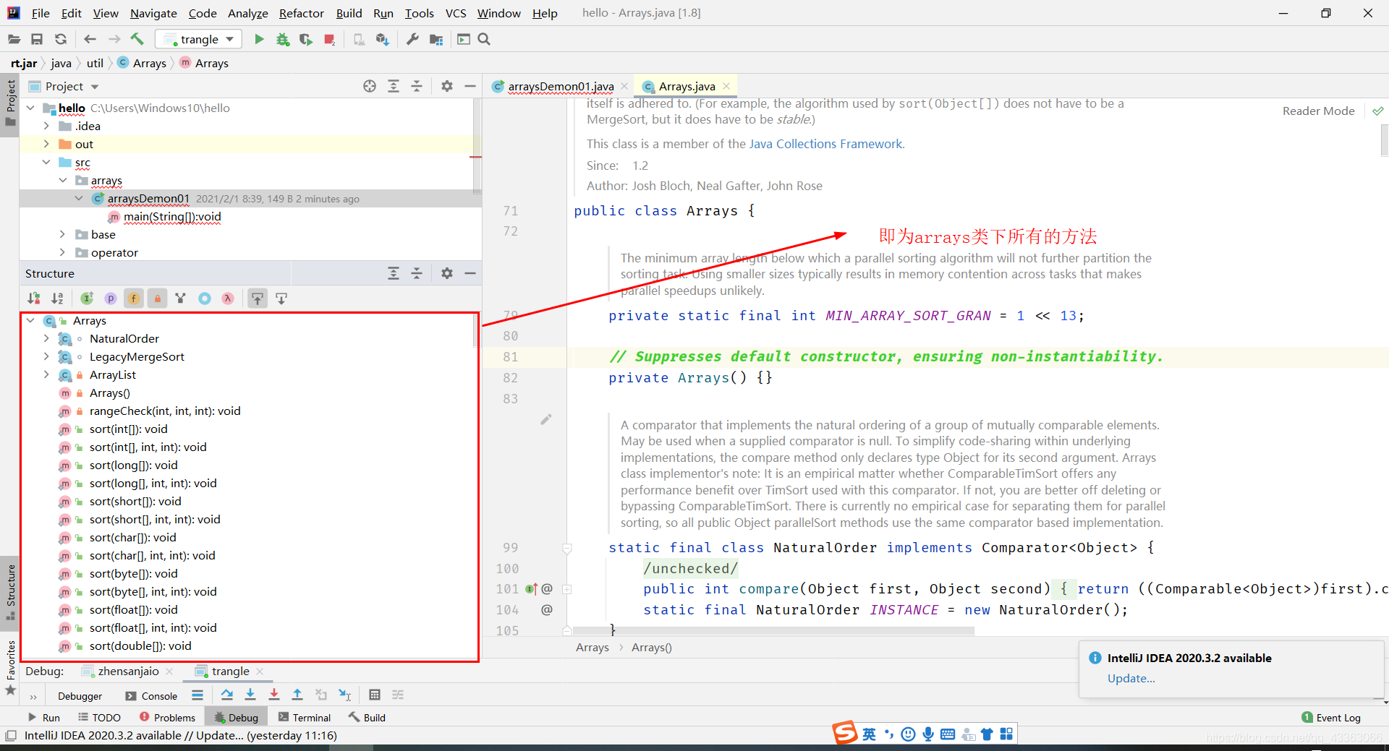
Task: Force Step Into with the red down arrow
Action: [x=274, y=695]
